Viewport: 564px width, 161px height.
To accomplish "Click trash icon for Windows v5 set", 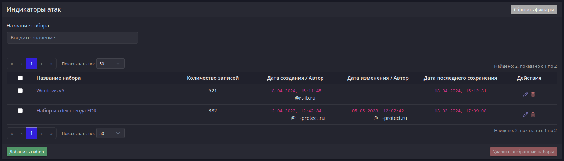I will 533,94.
